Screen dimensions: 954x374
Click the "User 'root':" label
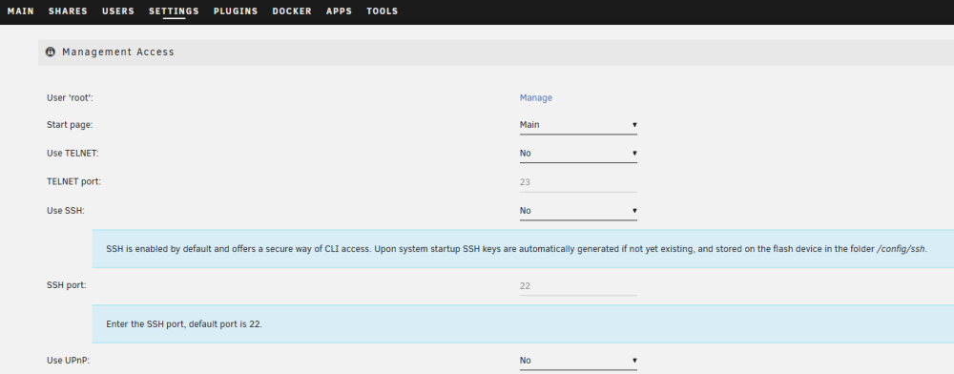pos(70,98)
